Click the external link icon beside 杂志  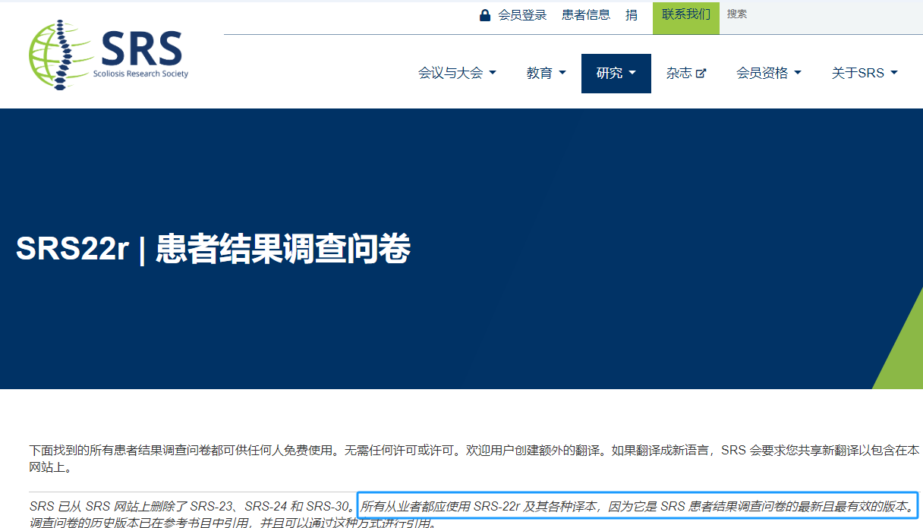pos(701,74)
